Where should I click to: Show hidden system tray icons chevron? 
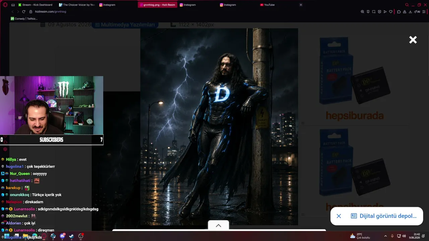click(385, 236)
